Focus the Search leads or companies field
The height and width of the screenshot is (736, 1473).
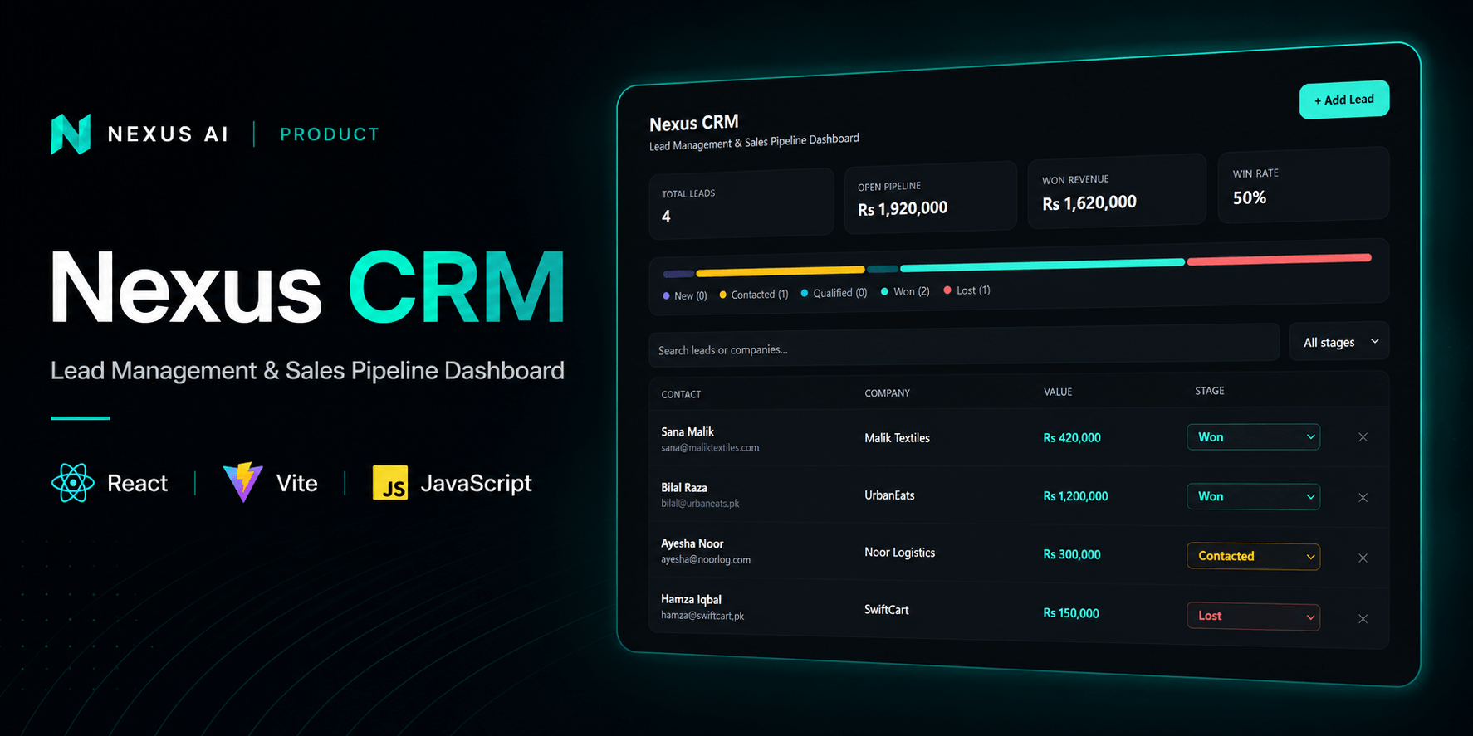pyautogui.click(x=964, y=344)
